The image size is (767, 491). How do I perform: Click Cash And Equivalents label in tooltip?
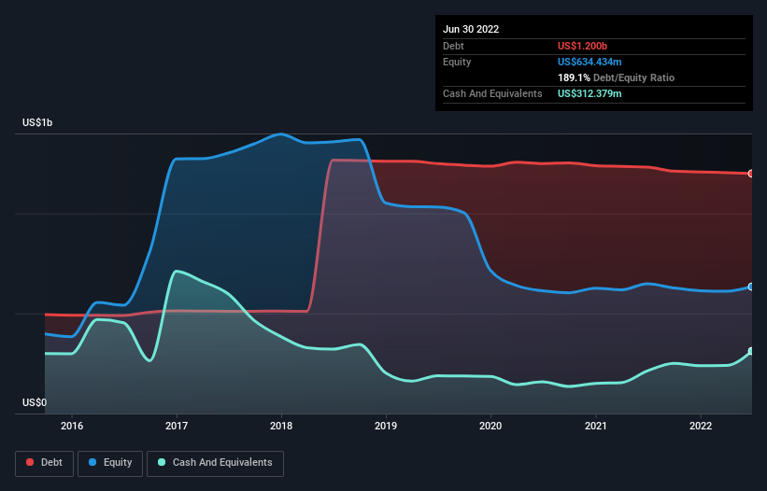click(x=492, y=93)
